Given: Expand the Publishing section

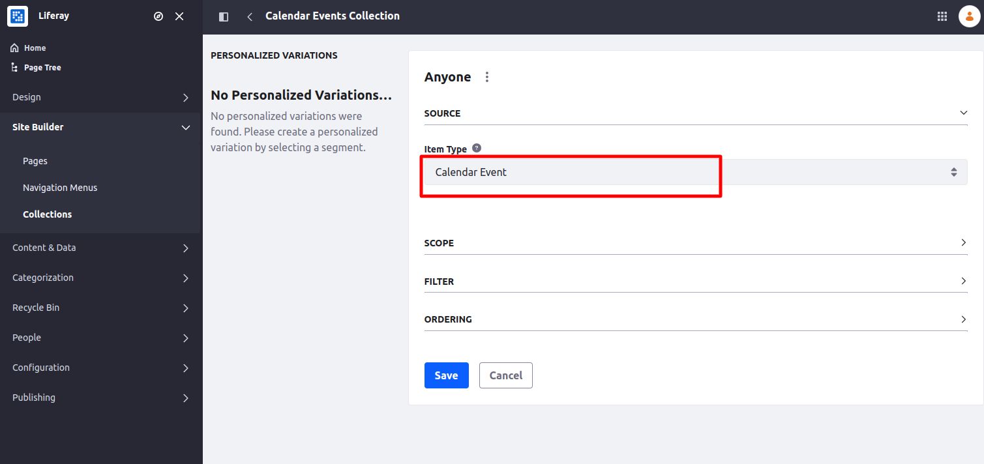Looking at the screenshot, I should 101,398.
